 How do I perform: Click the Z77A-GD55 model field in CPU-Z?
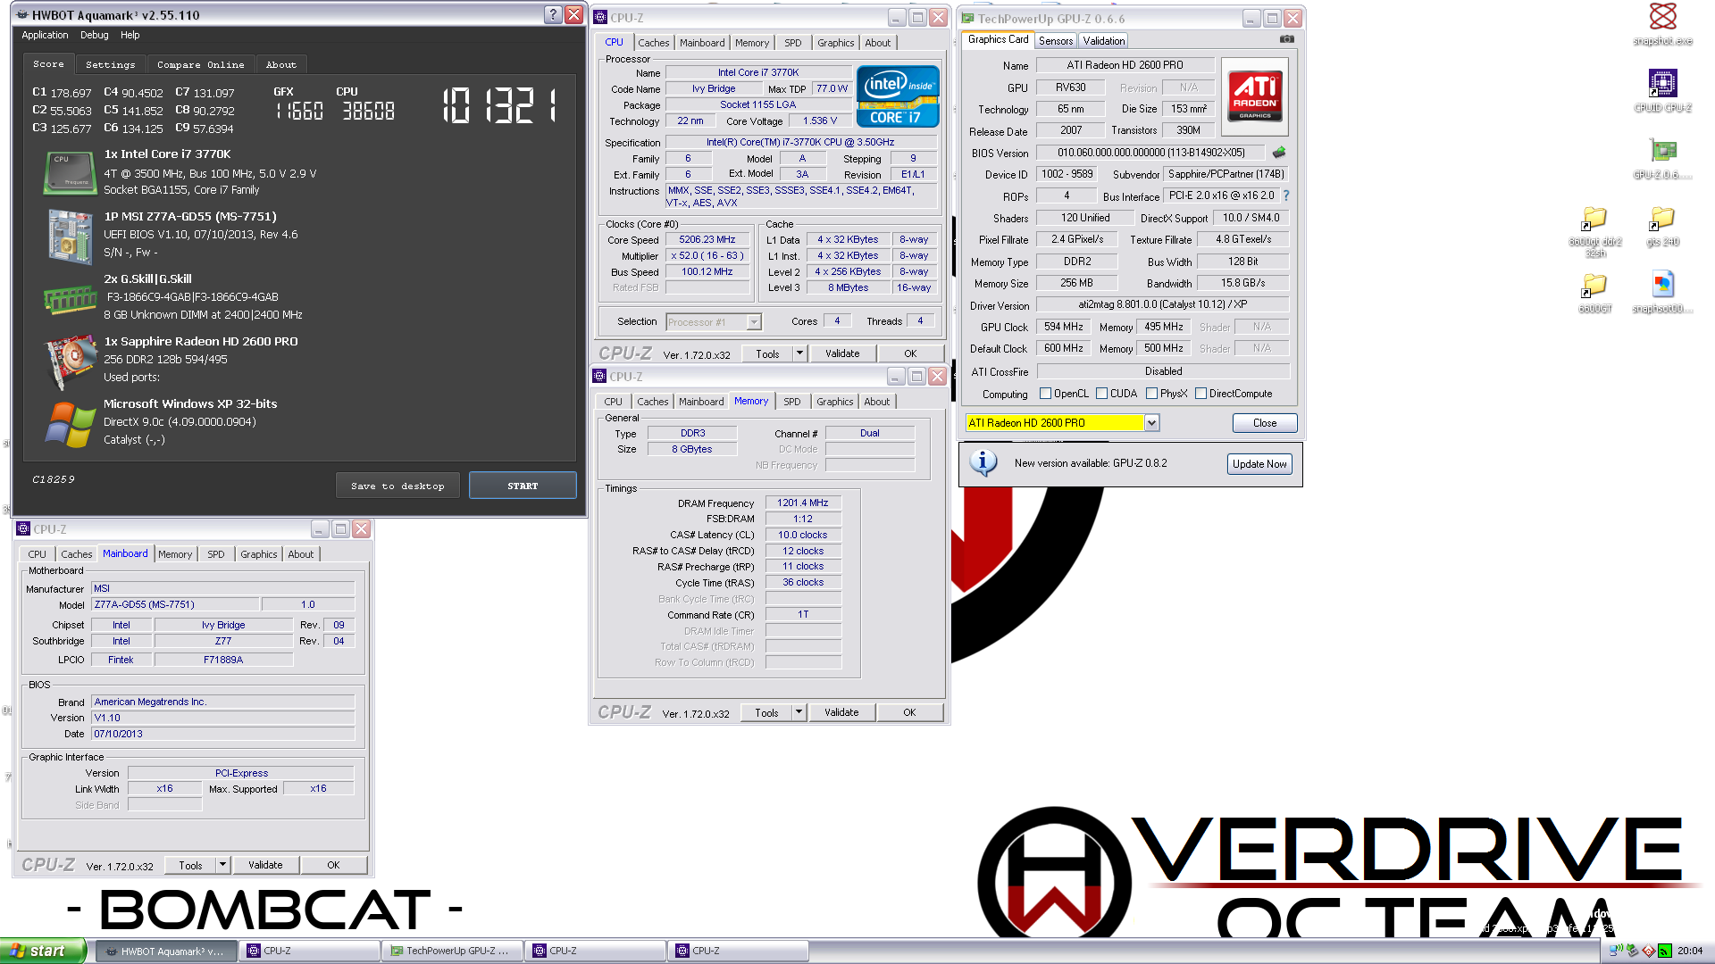pyautogui.click(x=175, y=604)
